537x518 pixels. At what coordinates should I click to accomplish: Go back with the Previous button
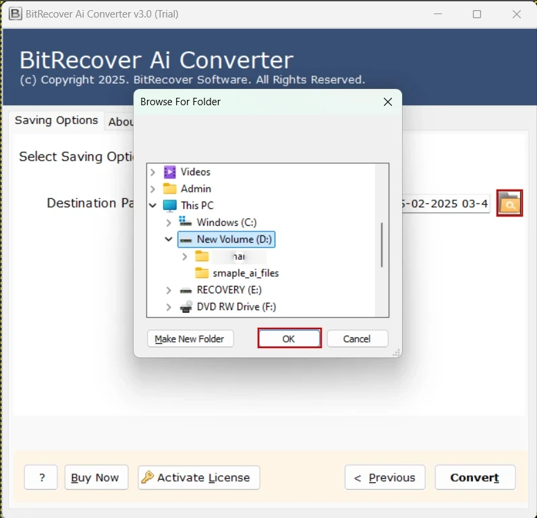[385, 478]
